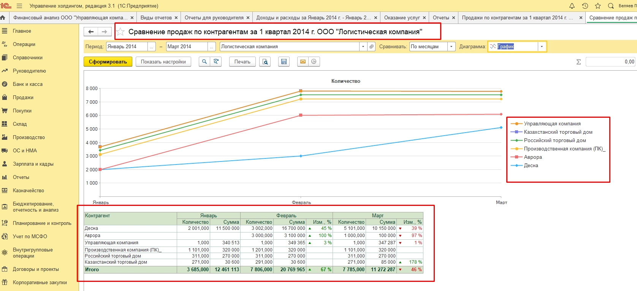This screenshot has height=291, width=637.
Task: Send report by email envelope icon
Action: (303, 62)
